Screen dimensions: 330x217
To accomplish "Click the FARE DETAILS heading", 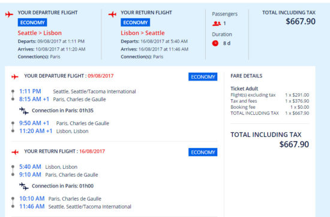I will (247, 76).
